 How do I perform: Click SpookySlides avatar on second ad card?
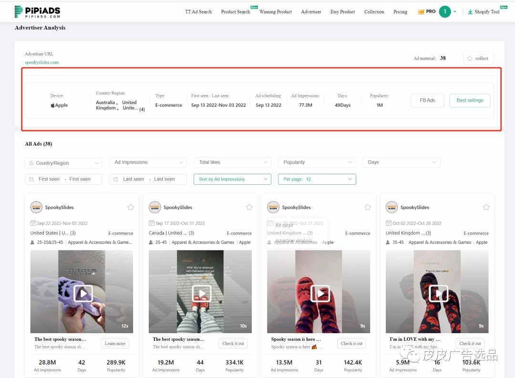(x=154, y=208)
